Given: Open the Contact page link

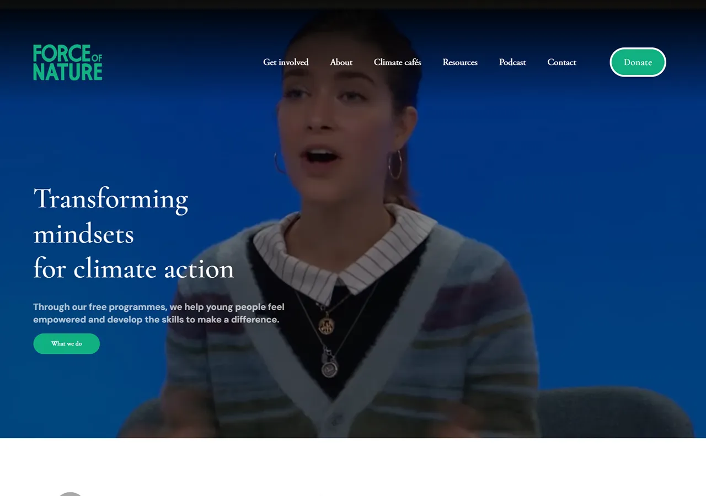Looking at the screenshot, I should (561, 62).
